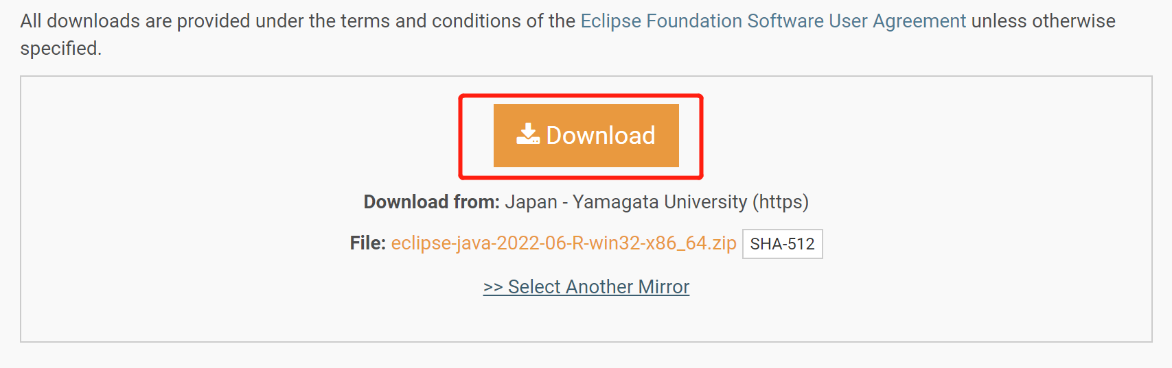Open the Eclipse Foundation Software User Agreement link

click(x=773, y=21)
